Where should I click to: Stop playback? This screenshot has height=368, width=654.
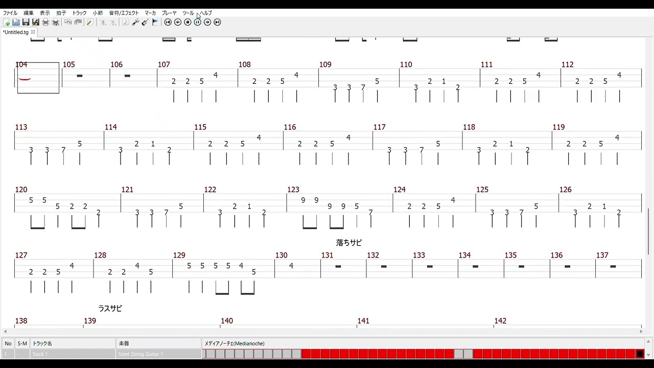[x=188, y=22]
